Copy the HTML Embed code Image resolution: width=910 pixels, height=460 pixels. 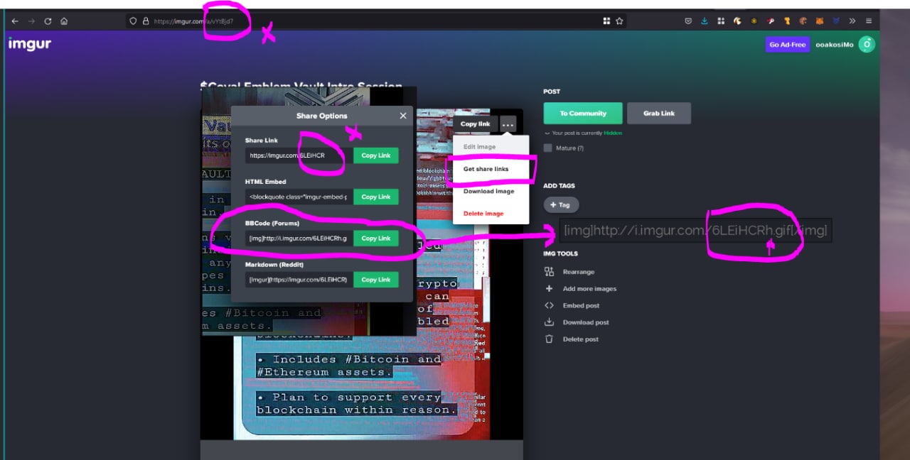[376, 197]
